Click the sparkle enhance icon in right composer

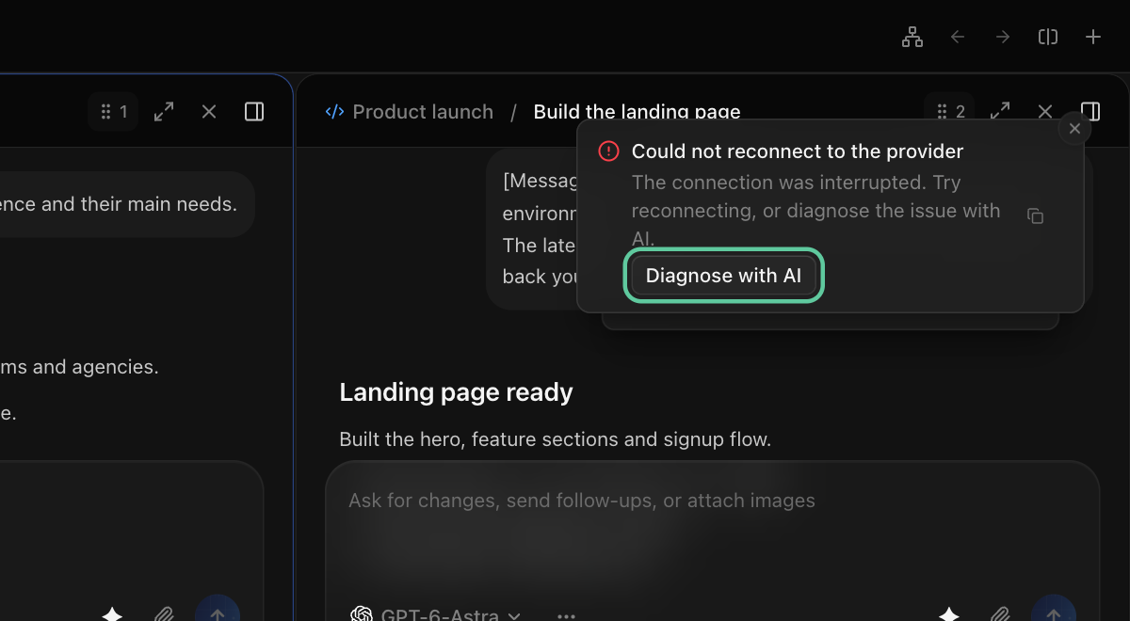949,613
